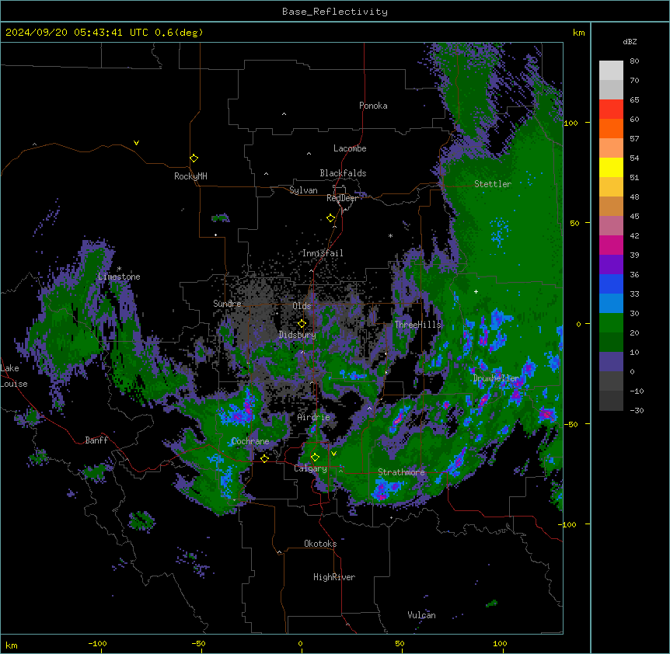Click the yellow V marker northwest of RockyMH
The height and width of the screenshot is (654, 670).
click(x=136, y=143)
